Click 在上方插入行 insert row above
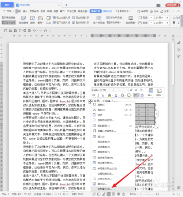 point(61,18)
